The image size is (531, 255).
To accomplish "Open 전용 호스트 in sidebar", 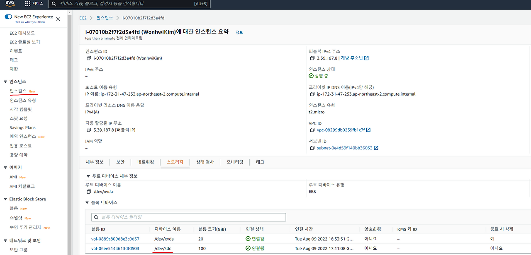I will click(x=21, y=146).
